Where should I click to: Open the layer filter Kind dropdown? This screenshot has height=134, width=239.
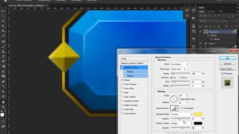tap(205, 16)
